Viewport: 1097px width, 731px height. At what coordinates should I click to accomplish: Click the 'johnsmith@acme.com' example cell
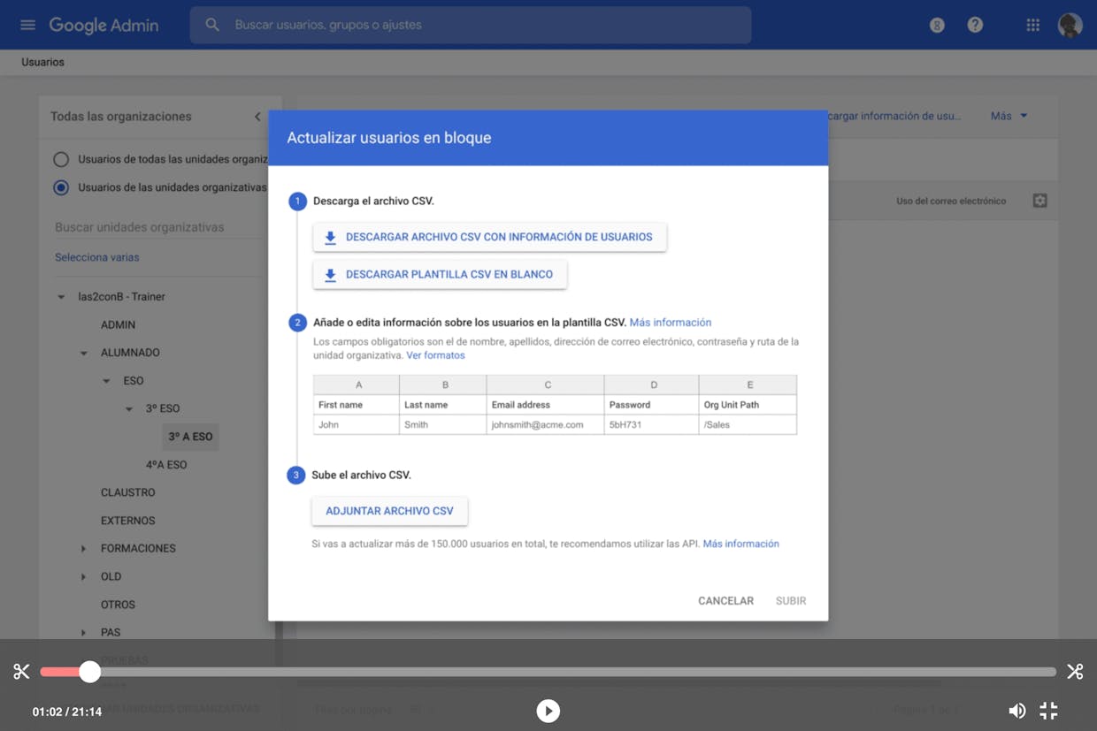pos(546,425)
